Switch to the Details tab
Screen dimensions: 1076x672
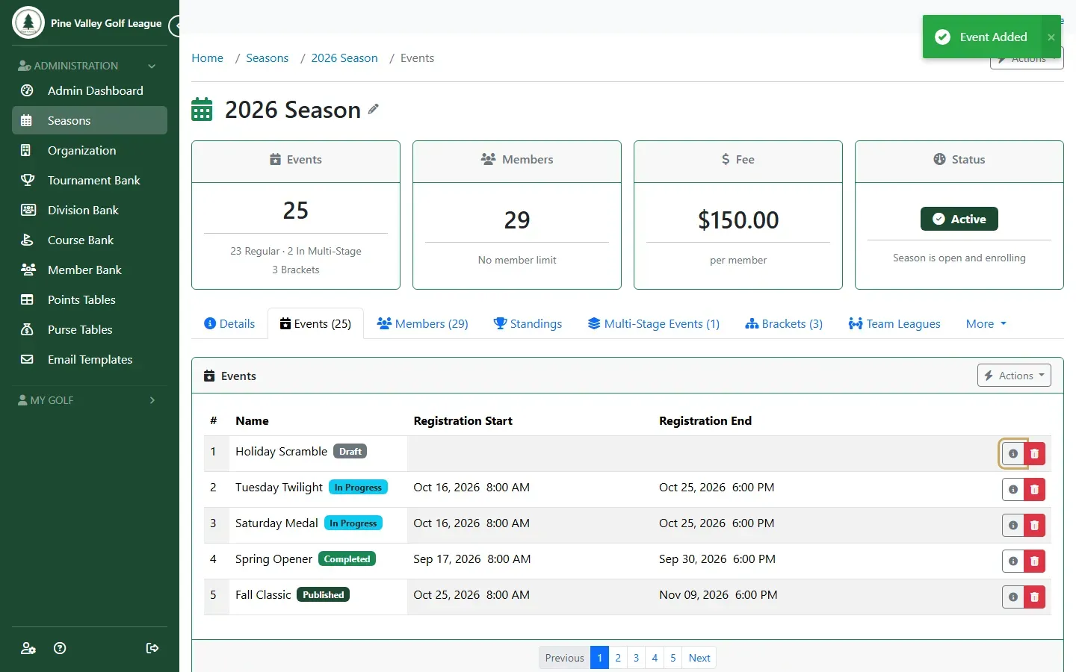pyautogui.click(x=229, y=324)
